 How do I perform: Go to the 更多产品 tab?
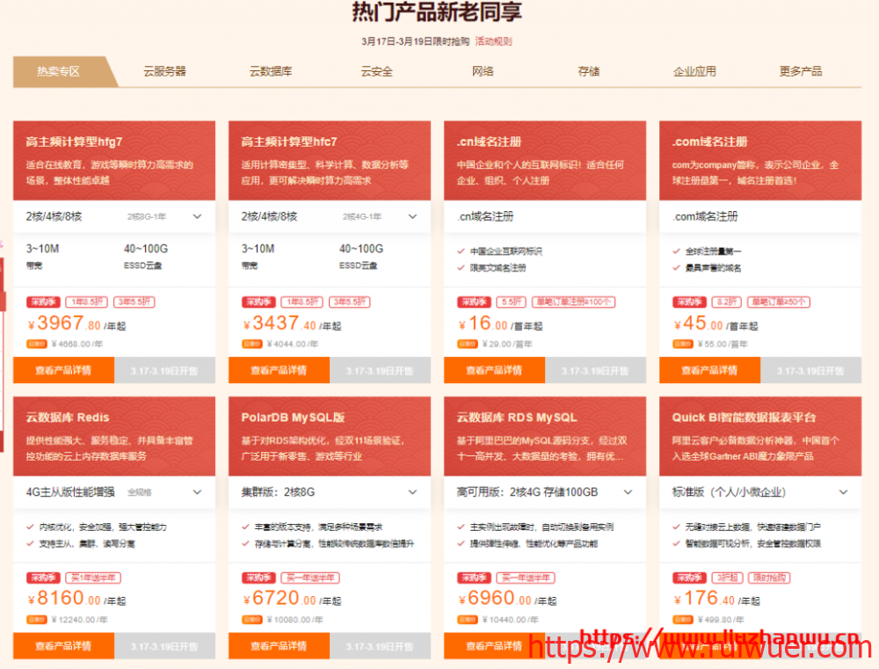click(800, 72)
